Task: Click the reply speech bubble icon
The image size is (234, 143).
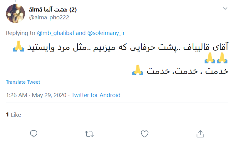Action: 34,134
